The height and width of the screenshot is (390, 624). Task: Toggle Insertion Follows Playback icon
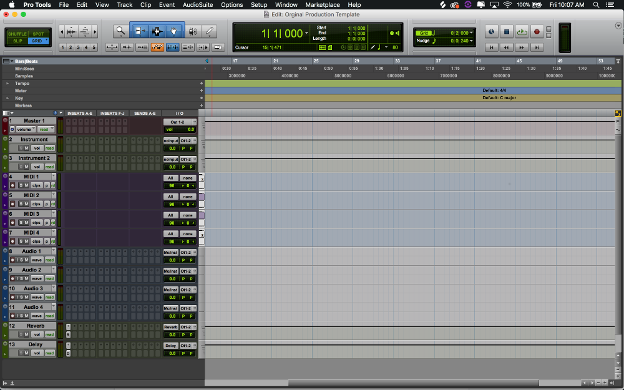point(203,47)
